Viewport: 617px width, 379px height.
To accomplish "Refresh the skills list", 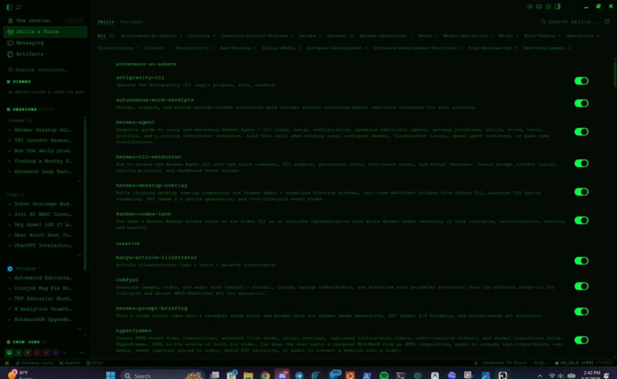I will coord(607,22).
